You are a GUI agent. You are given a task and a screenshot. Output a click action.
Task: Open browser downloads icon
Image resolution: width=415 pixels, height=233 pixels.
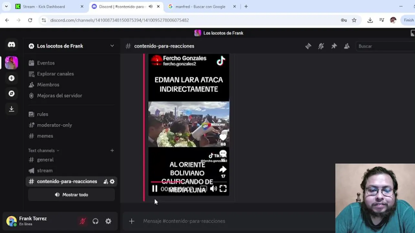pyautogui.click(x=370, y=20)
